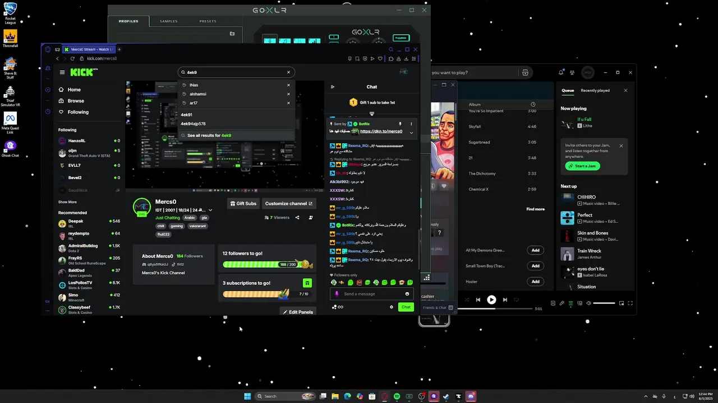Open pinned message three-dot options
The image size is (718, 403).
(411, 124)
